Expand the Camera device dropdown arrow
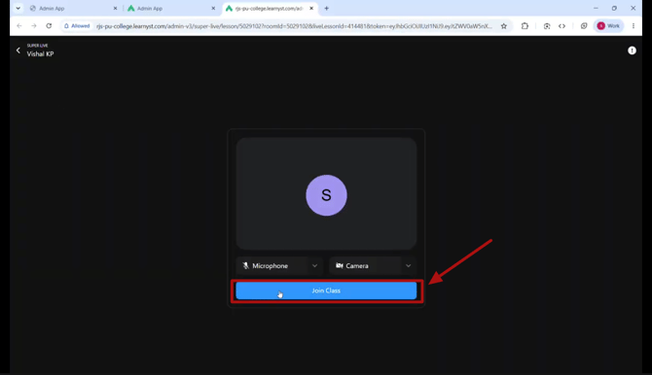 pyautogui.click(x=409, y=266)
